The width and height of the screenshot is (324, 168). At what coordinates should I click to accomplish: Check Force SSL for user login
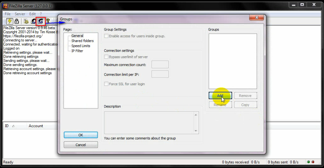(x=106, y=84)
